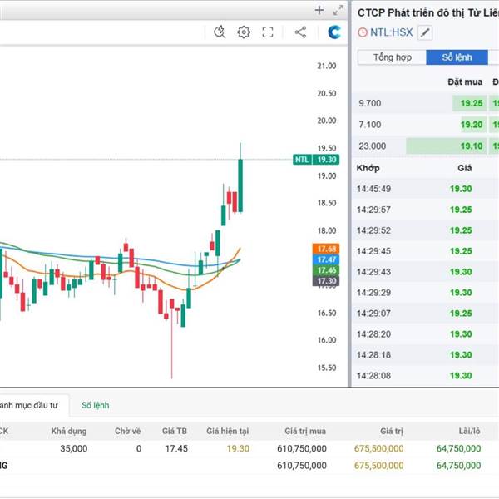499x499 pixels.
Task: Click the orange 17.68 moving average label
Action: 324,249
